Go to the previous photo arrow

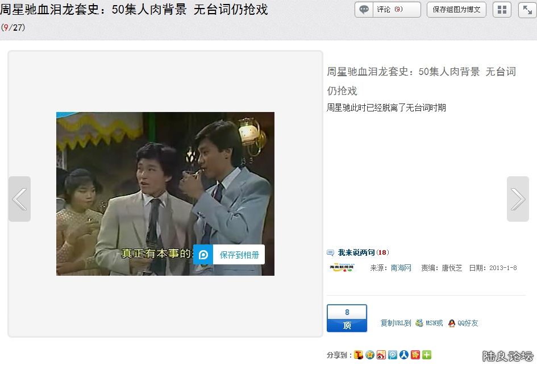pyautogui.click(x=19, y=199)
